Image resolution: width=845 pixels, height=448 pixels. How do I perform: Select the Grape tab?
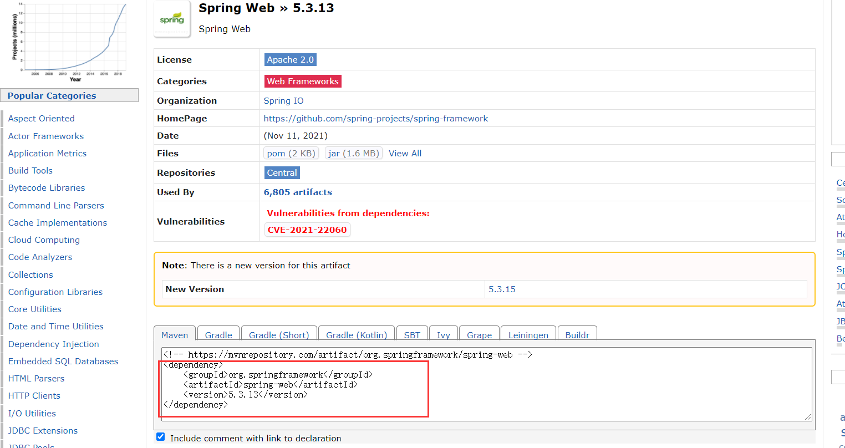click(479, 334)
